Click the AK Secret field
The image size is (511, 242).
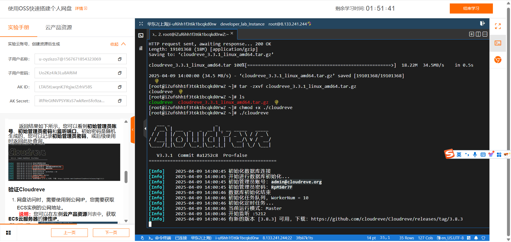(x=81, y=101)
